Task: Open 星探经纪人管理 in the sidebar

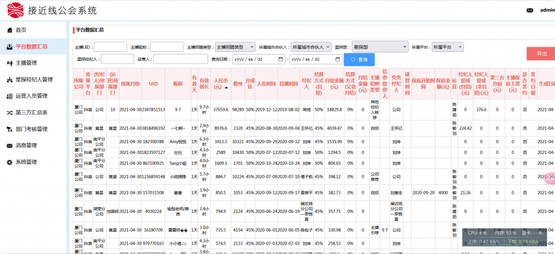Action: point(33,80)
